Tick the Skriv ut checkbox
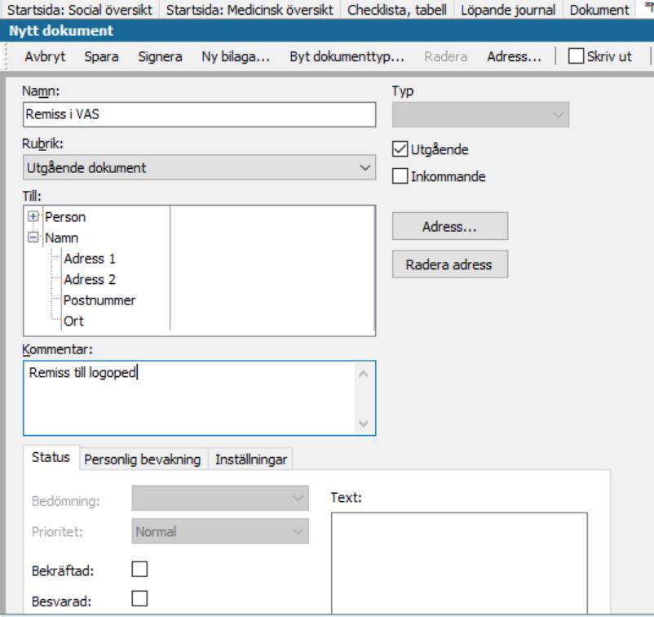Screen dimensions: 654x617 tap(576, 56)
